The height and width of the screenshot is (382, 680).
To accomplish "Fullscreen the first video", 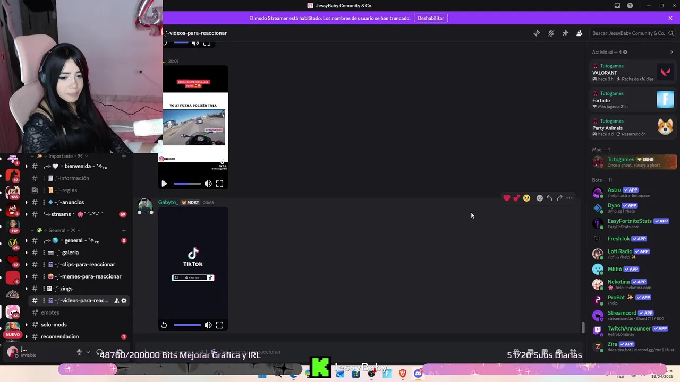I will tap(219, 184).
